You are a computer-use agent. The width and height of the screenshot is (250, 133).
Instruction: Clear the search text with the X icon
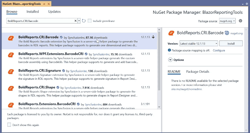click(76, 21)
